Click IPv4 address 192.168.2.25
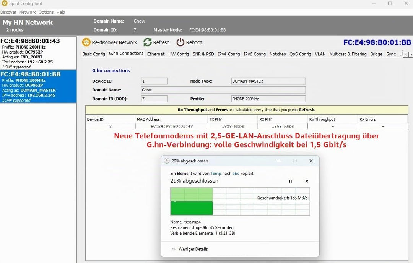Image resolution: width=413 pixels, height=263 pixels. (40, 62)
